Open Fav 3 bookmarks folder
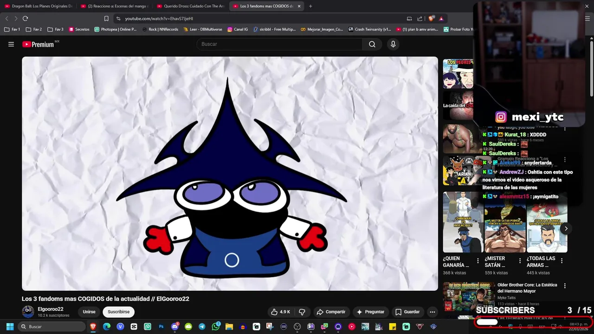This screenshot has height=334, width=594. click(x=55, y=29)
